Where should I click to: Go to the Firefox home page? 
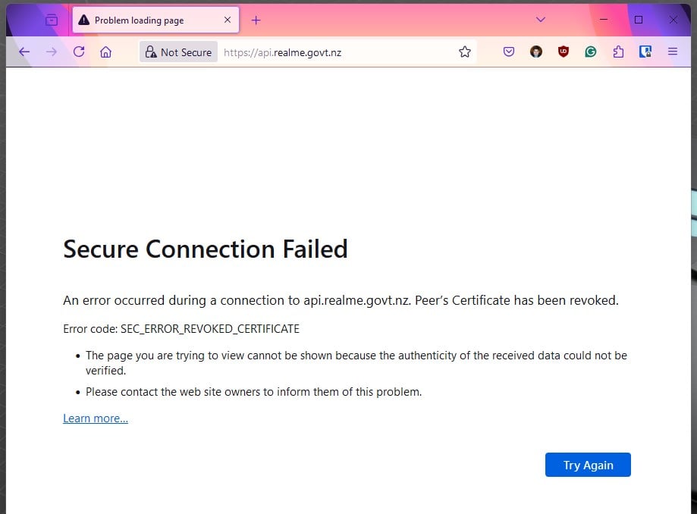[x=106, y=52]
